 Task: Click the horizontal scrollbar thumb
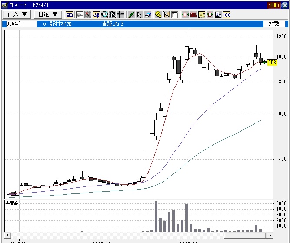point(245,235)
